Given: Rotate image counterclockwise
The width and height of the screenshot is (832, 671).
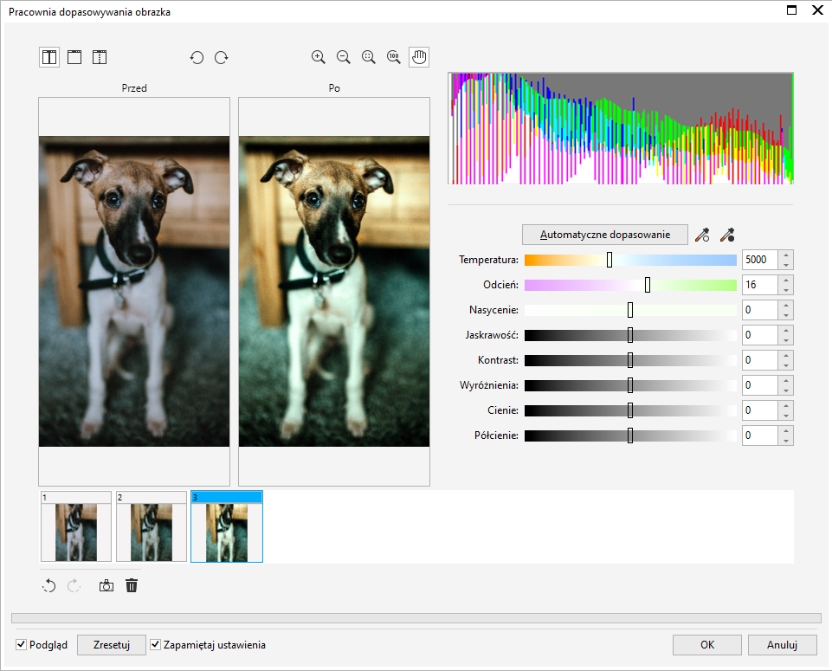Looking at the screenshot, I should [197, 58].
